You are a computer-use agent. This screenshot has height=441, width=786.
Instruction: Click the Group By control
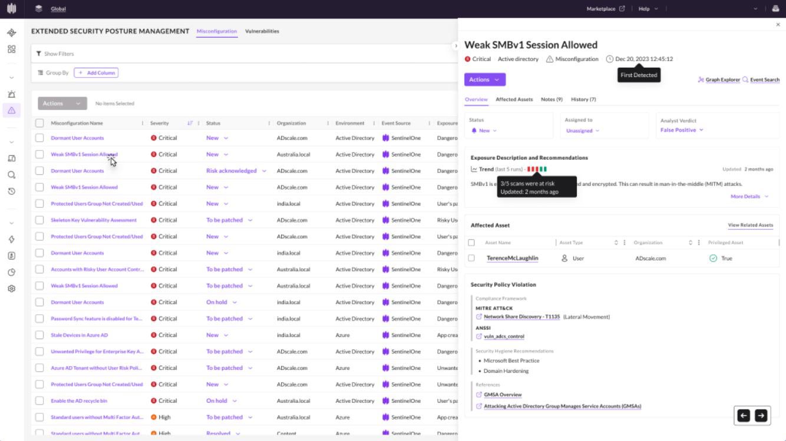tap(53, 73)
